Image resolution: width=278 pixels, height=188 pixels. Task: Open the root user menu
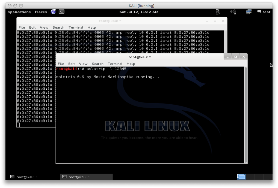coord(264,12)
